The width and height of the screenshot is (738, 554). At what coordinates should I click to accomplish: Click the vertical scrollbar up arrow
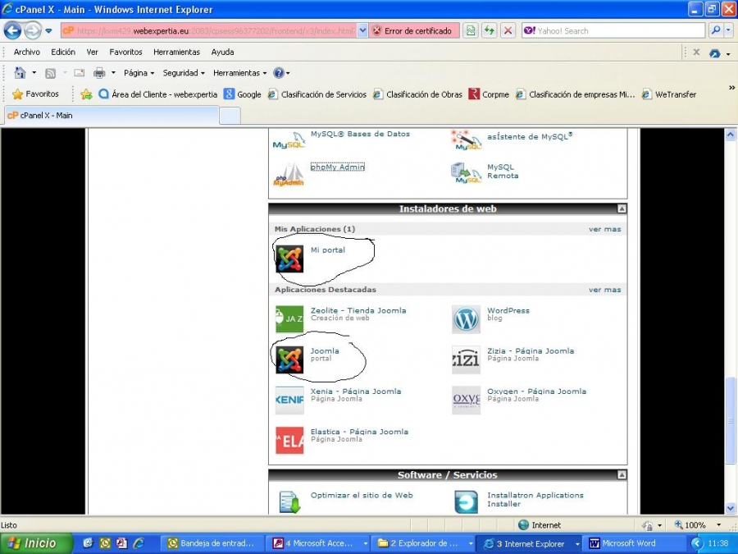[731, 135]
